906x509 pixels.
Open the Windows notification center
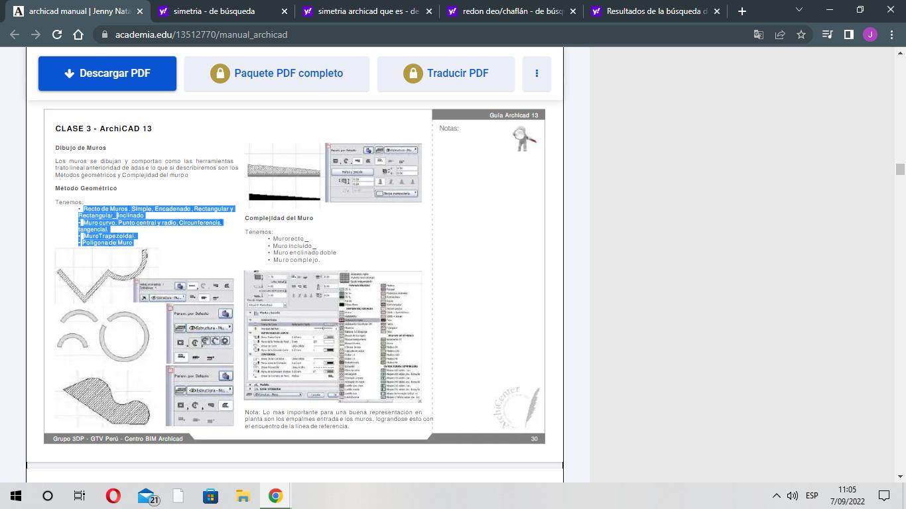(883, 496)
